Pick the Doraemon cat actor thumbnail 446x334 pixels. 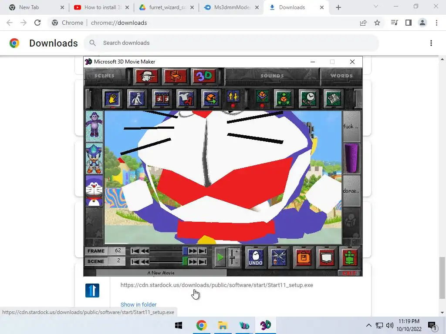pyautogui.click(x=94, y=190)
